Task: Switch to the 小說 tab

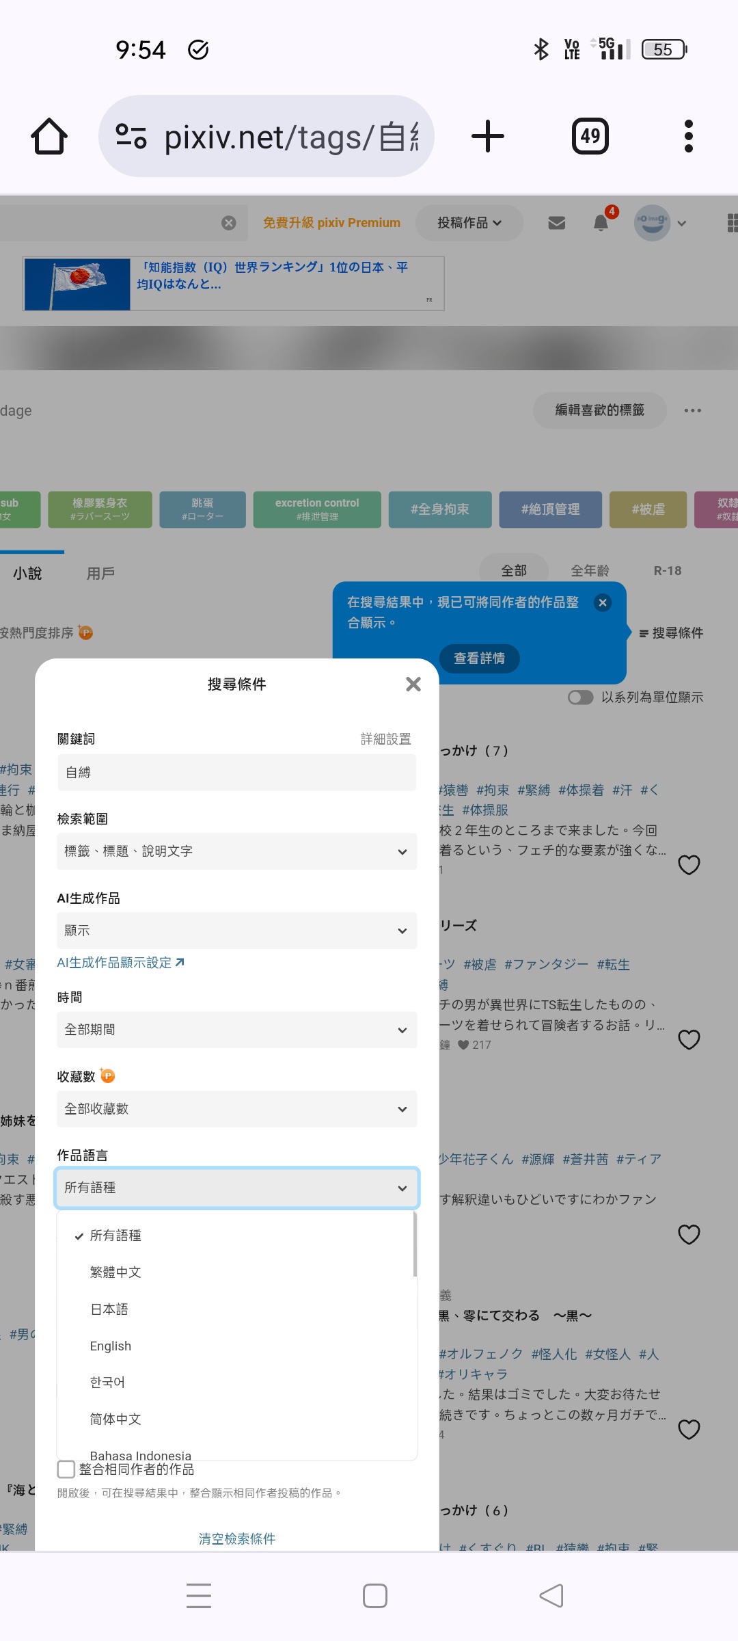Action: 27,573
